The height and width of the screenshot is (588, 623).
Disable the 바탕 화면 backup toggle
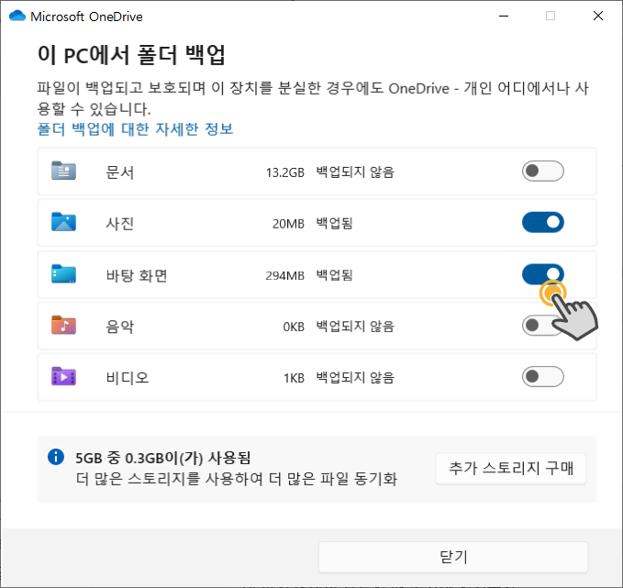(x=543, y=274)
